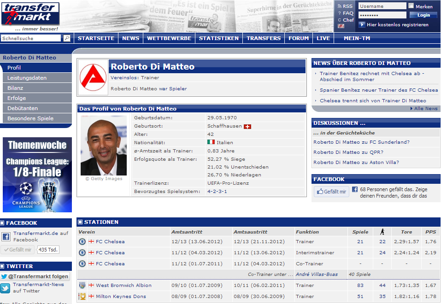Screen dimensions: 441x304
Task: Open the WETTBEWERBE menu
Action: (169, 38)
